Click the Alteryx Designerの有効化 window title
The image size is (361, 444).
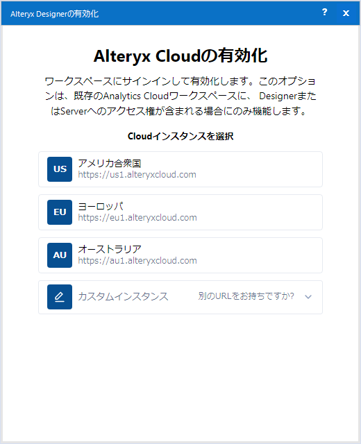pos(54,14)
